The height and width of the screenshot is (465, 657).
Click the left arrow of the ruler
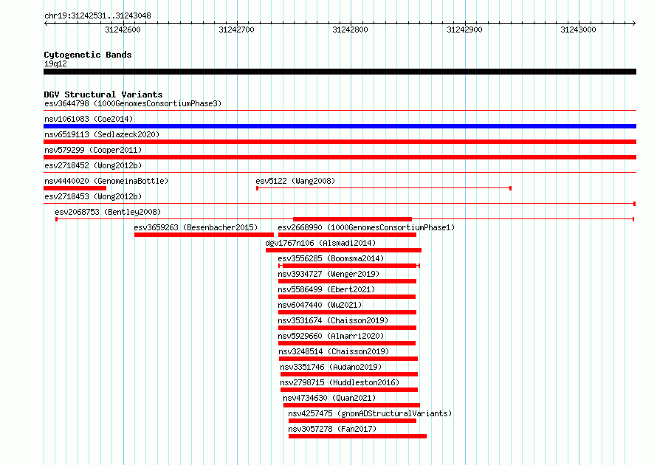[x=46, y=24]
